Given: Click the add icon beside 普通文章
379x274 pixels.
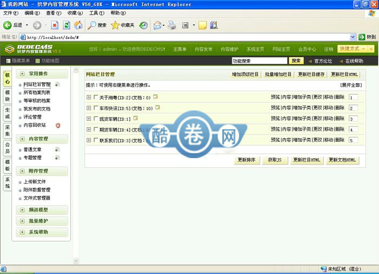Looking at the screenshot, I should click(x=57, y=149).
